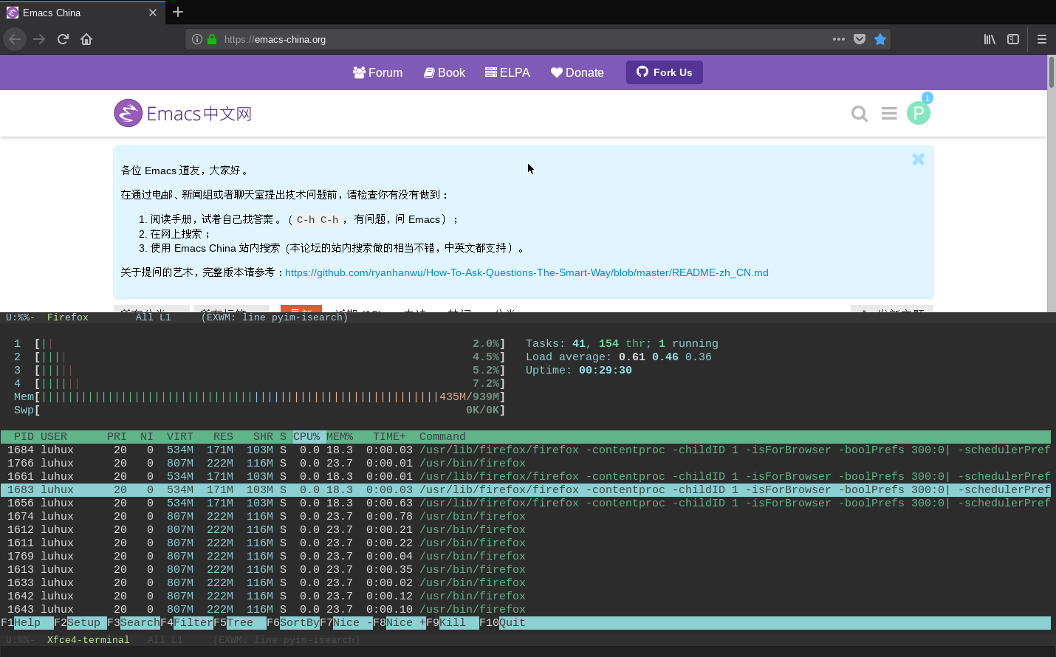Click the htop CPU 4 usage meter
This screenshot has width=1056, height=657.
coord(259,383)
